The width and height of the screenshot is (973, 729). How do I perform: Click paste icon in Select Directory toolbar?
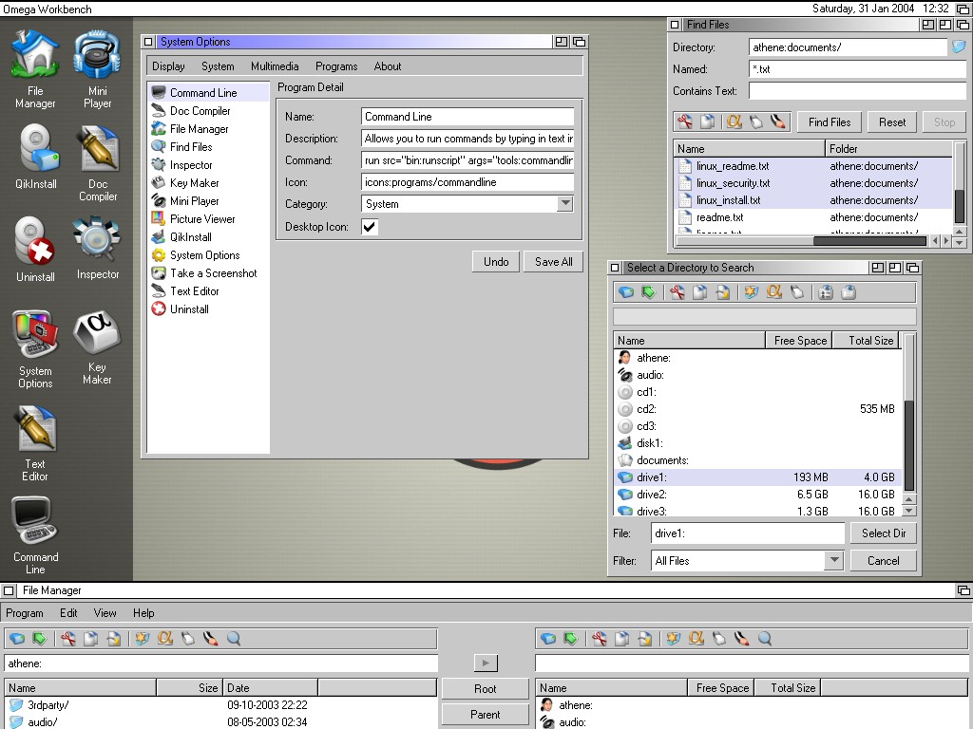pos(723,292)
